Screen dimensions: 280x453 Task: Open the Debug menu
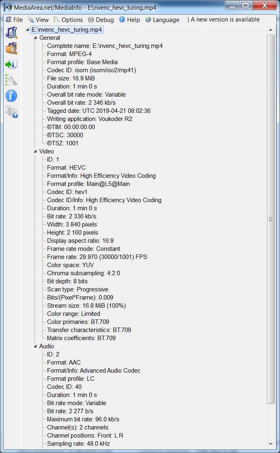click(101, 19)
